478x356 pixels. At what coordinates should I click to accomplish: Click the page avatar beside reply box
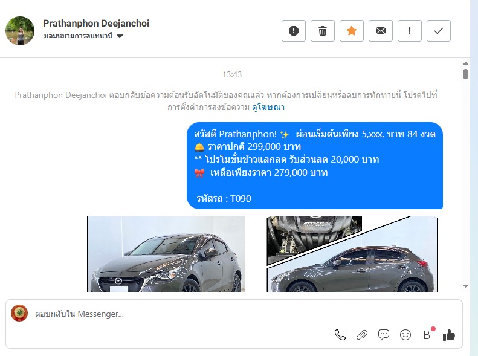19,313
